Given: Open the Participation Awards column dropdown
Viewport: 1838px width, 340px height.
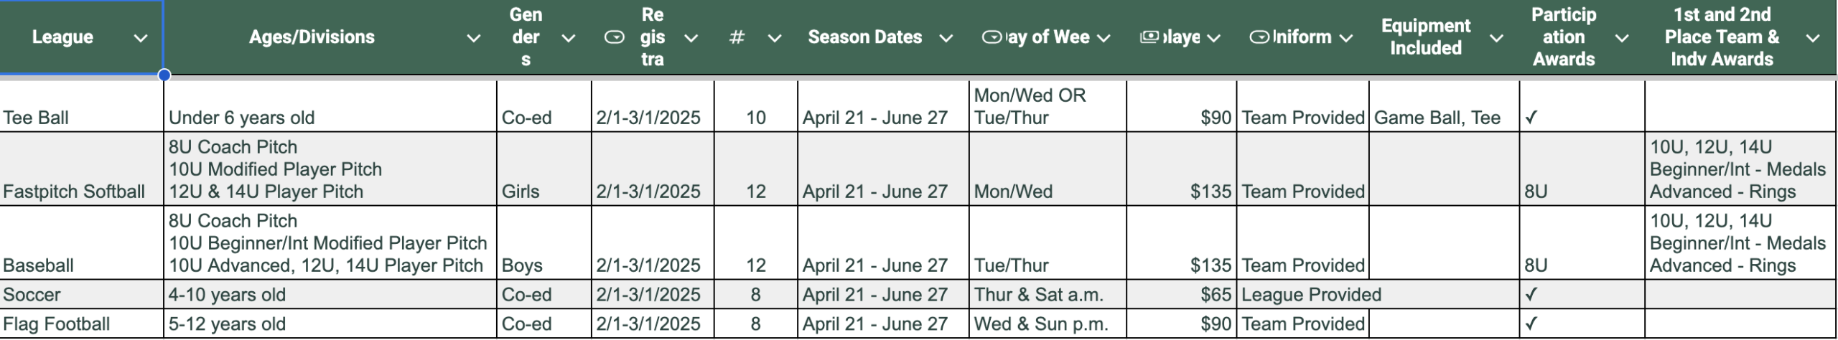Looking at the screenshot, I should click(x=1621, y=38).
